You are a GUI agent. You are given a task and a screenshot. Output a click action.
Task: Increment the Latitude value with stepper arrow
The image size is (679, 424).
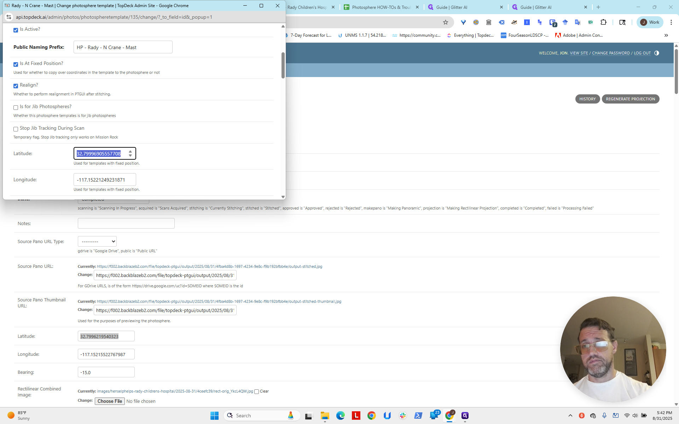point(130,152)
